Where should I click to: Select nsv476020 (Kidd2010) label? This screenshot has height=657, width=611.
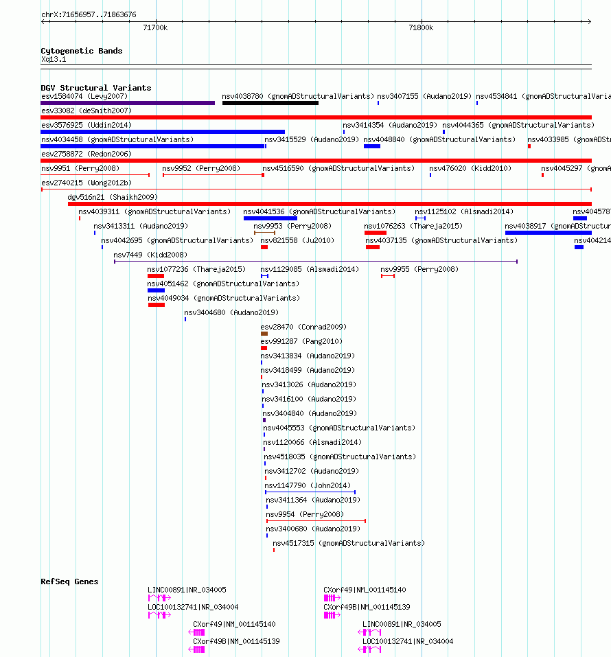[470, 168]
